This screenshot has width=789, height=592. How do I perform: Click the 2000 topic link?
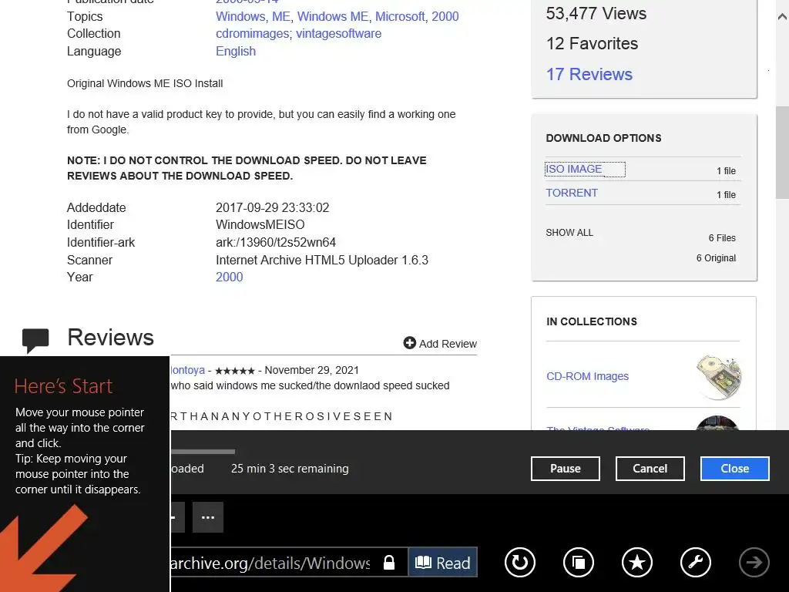pos(445,17)
